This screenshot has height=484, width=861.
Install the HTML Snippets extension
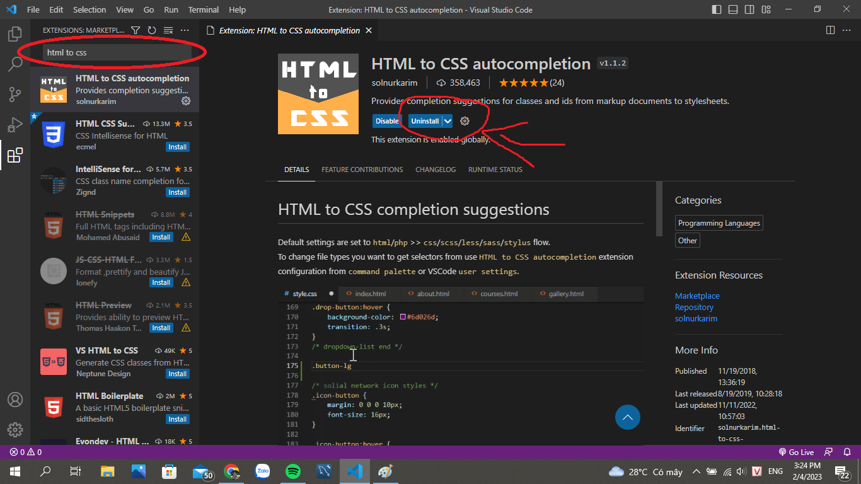coord(161,237)
